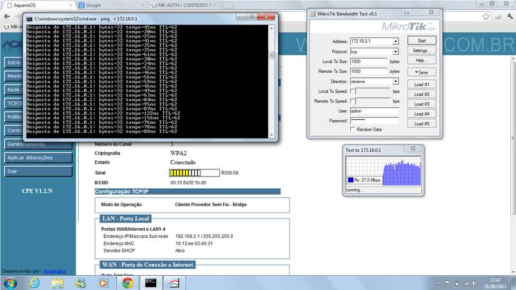This screenshot has height=290, width=516.
Task: Click the Chrome back arrow
Action: [x=7, y=17]
